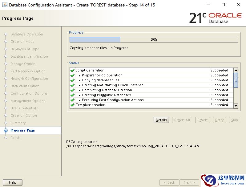Click green checkmark beside Script Generation

[x=72, y=70]
